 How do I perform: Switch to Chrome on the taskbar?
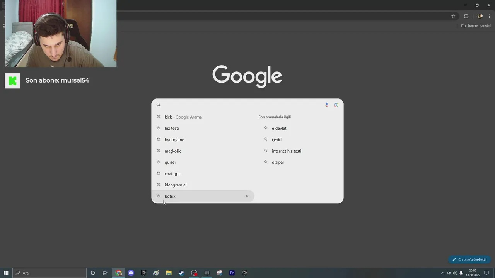118,273
